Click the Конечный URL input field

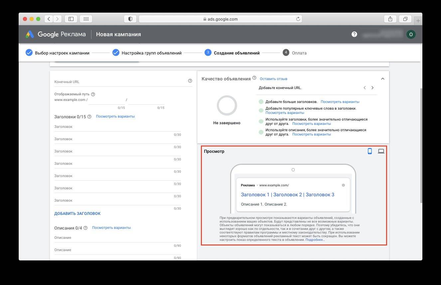(120, 82)
